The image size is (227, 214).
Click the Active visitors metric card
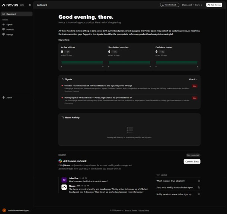pyautogui.click(x=82, y=57)
